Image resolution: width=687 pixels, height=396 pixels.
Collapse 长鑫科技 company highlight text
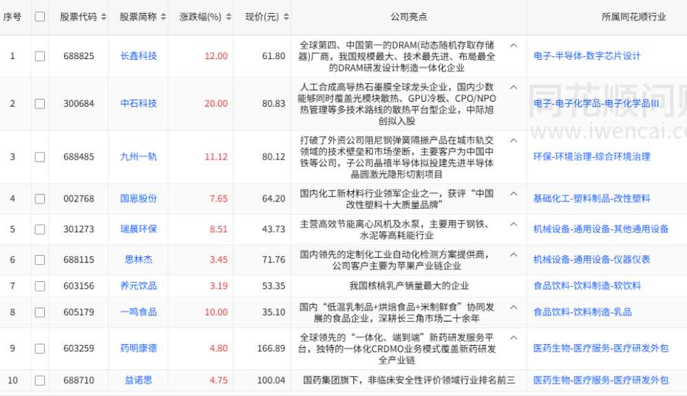[514, 45]
